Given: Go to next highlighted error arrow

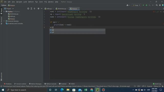Looking at the screenshot, I should 163,12.
